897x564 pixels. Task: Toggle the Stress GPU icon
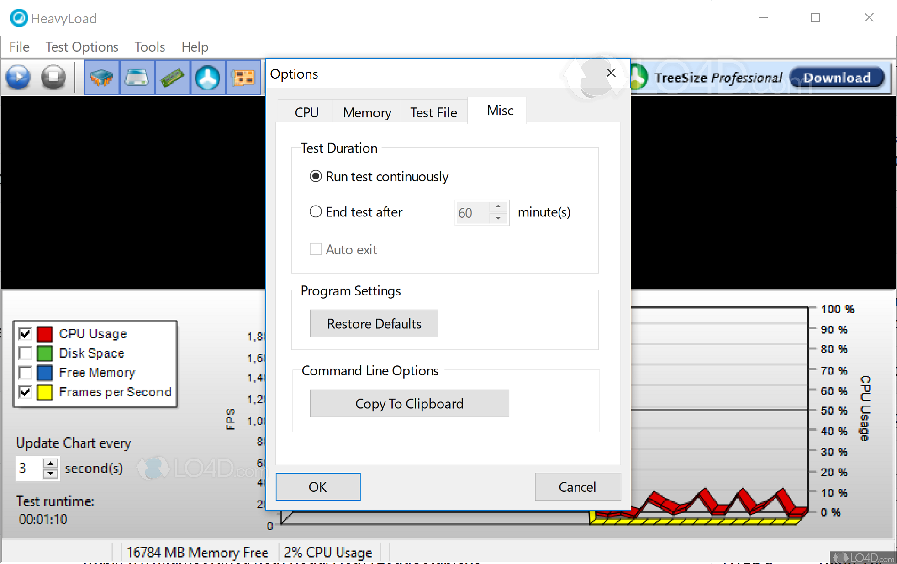tap(243, 77)
